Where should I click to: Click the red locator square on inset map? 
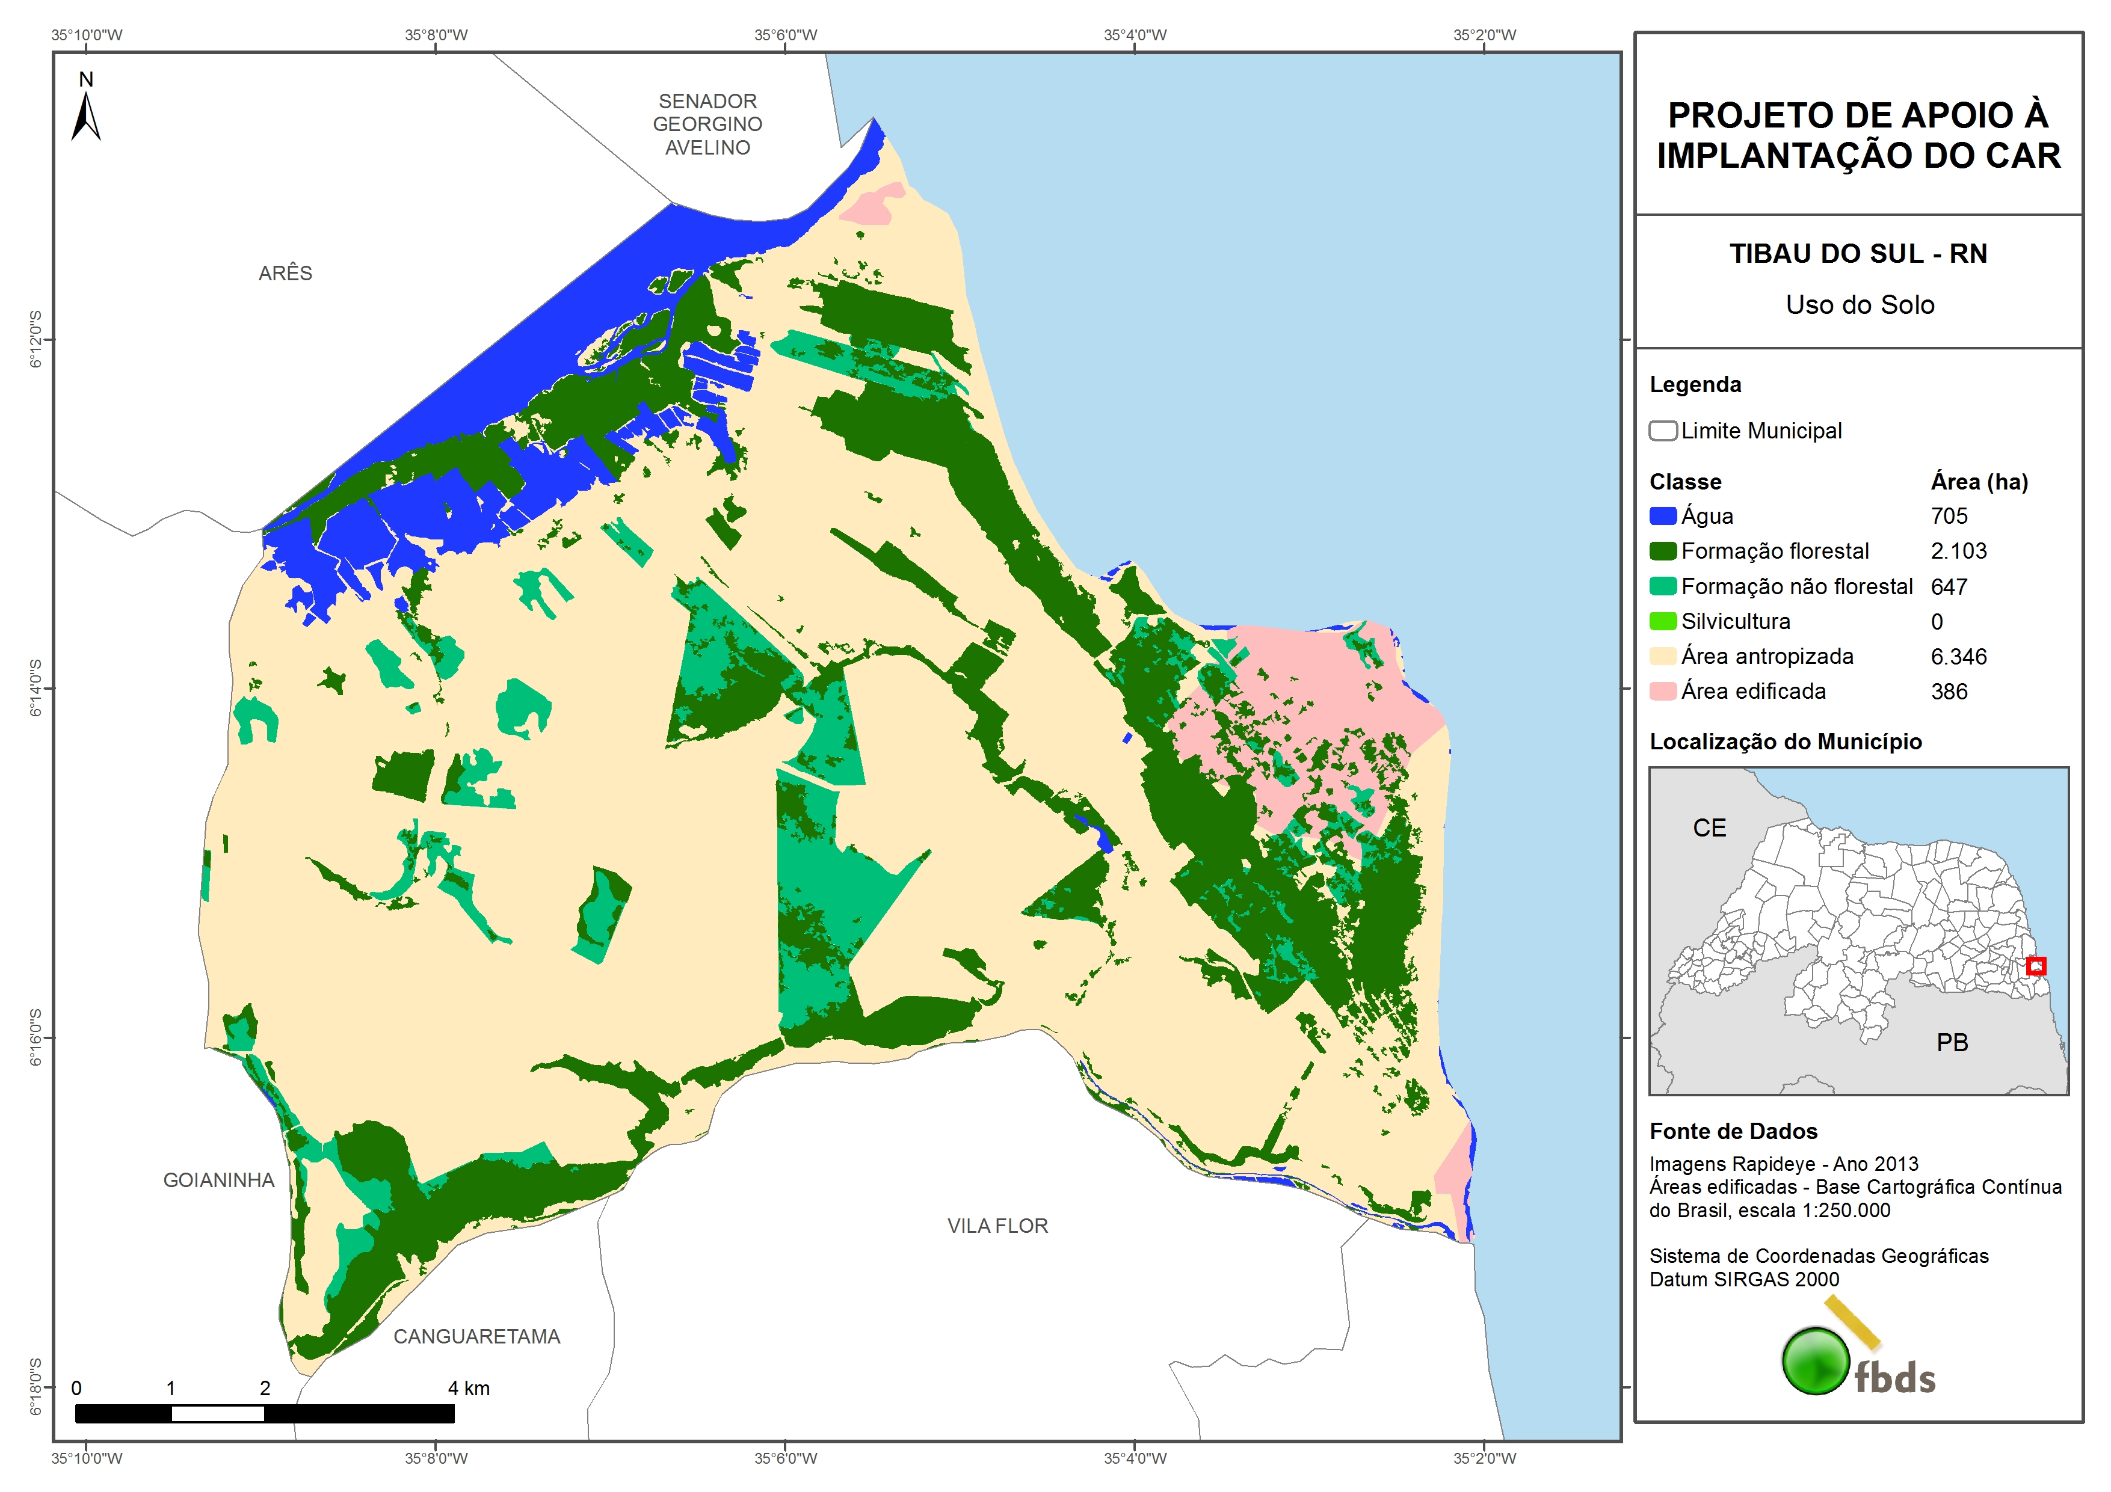(x=2036, y=966)
